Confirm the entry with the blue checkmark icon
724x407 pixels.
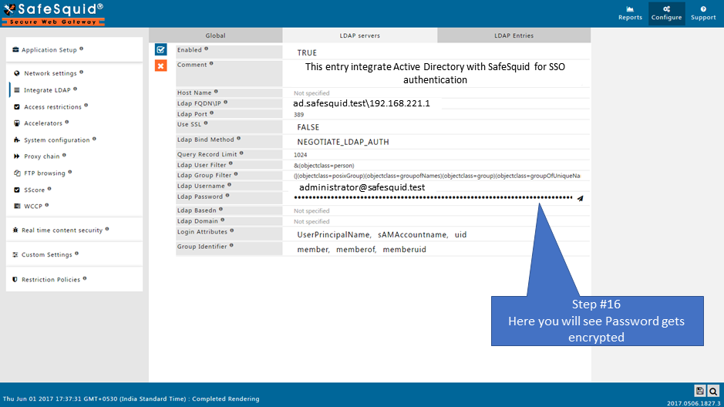tap(160, 50)
